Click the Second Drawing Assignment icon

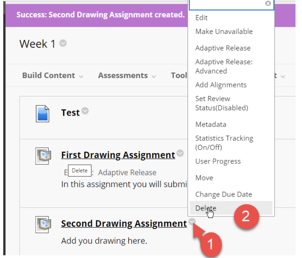tap(43, 224)
